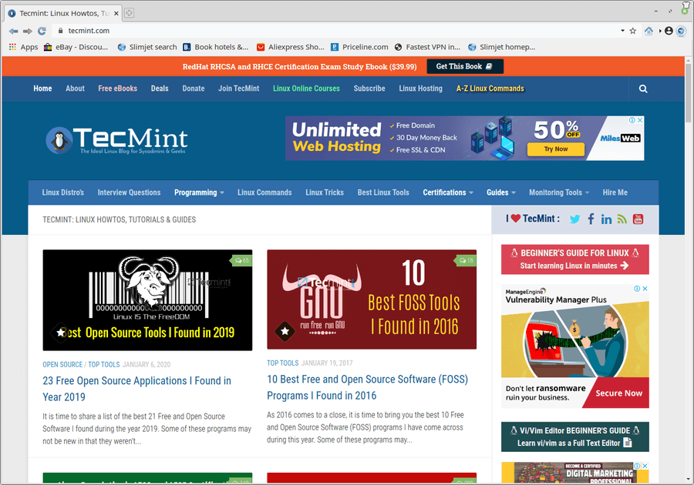Open Vi/Vim Editor Beginner's Guide banner
Screen dimensions: 694x485
[x=575, y=436]
